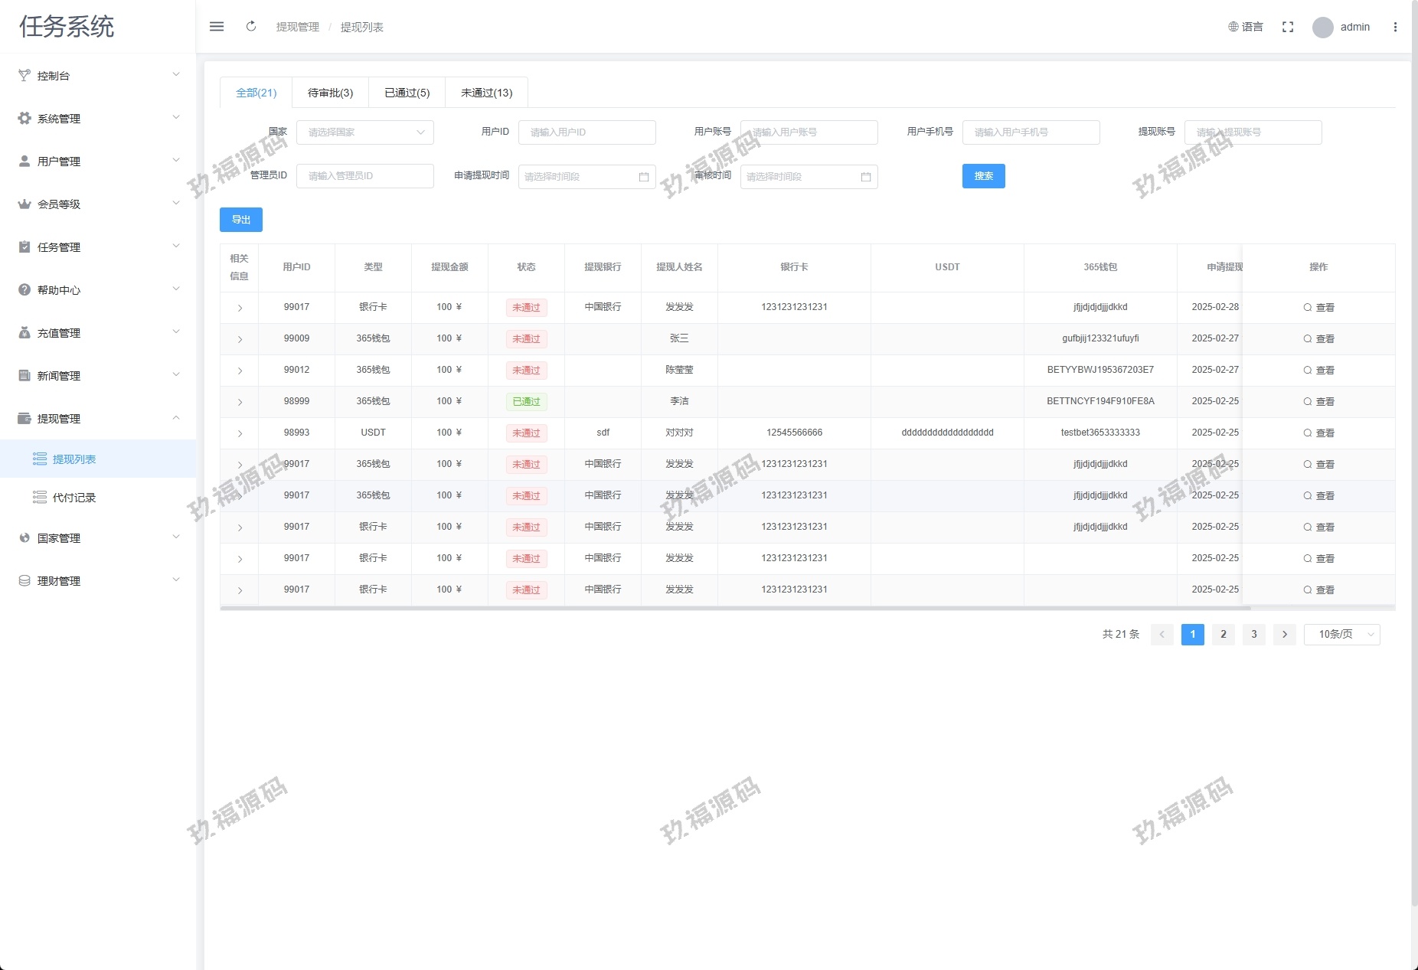This screenshot has height=970, width=1418.
Task: Open the three-dot more options menu
Action: coord(1395,27)
